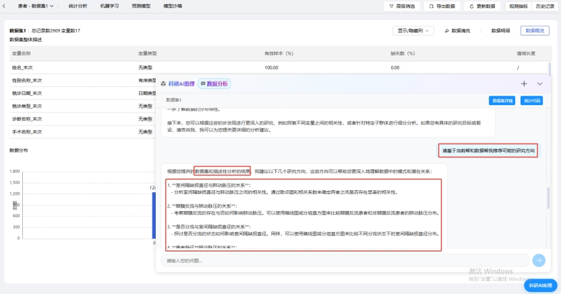
Task: View 历史记录 history
Action: click(x=545, y=6)
